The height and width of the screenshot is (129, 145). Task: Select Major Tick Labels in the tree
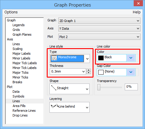[x=25, y=63]
